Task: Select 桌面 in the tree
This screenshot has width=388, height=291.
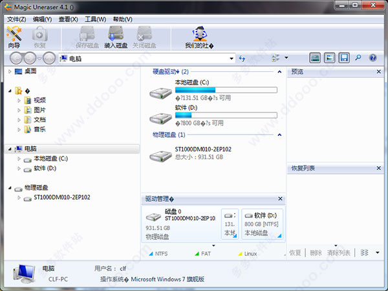Action: tap(30, 72)
